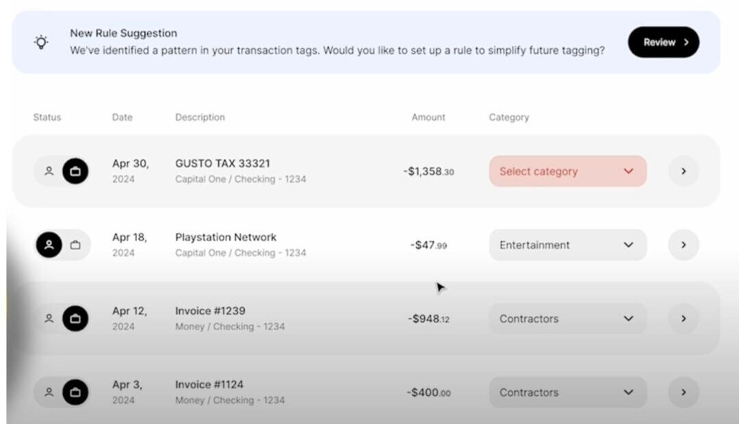739x424 pixels.
Task: Click the lightbulb suggestion icon
Action: click(x=41, y=42)
